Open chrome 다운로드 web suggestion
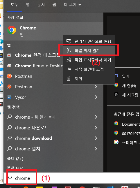140x188 pixels. pyautogui.click(x=53, y=128)
